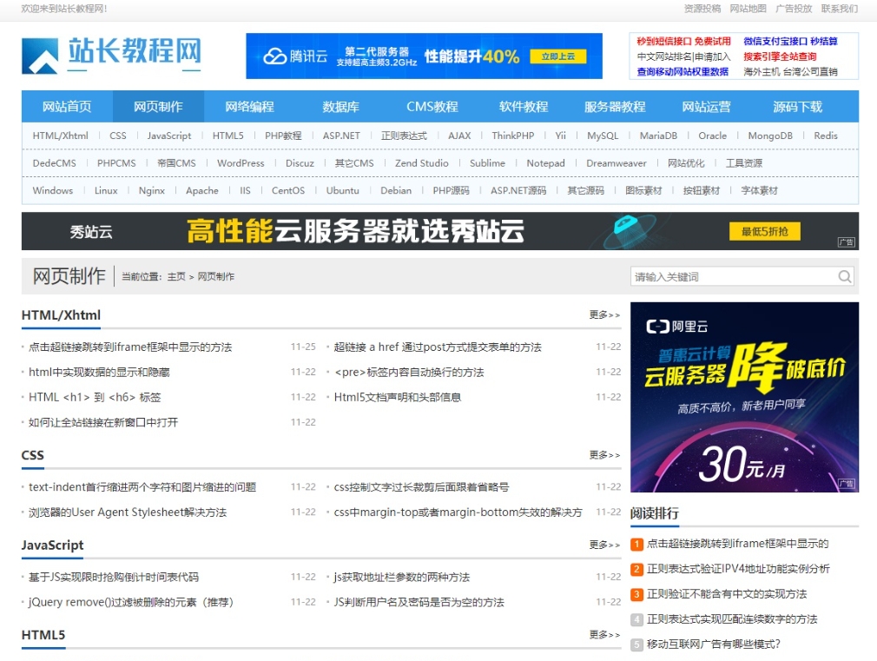The width and height of the screenshot is (877, 661).
Task: Open PHP源码 subcategory link
Action: (451, 190)
